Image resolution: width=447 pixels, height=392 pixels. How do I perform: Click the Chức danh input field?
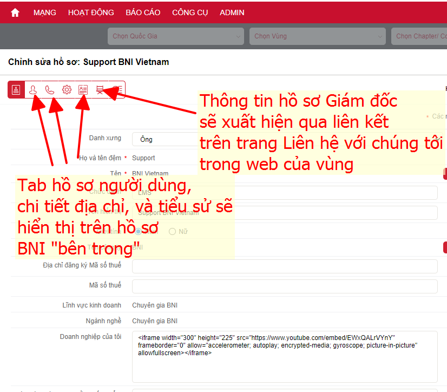click(x=285, y=193)
